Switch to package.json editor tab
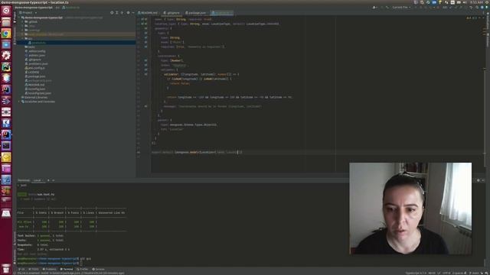This screenshot has height=275, width=490. (x=196, y=13)
